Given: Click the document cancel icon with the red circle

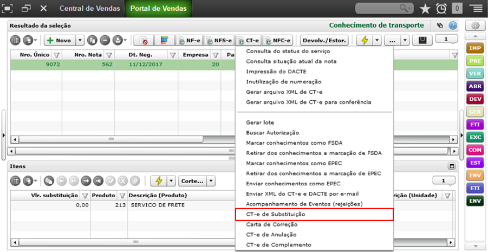Looking at the screenshot, I should click(143, 40).
